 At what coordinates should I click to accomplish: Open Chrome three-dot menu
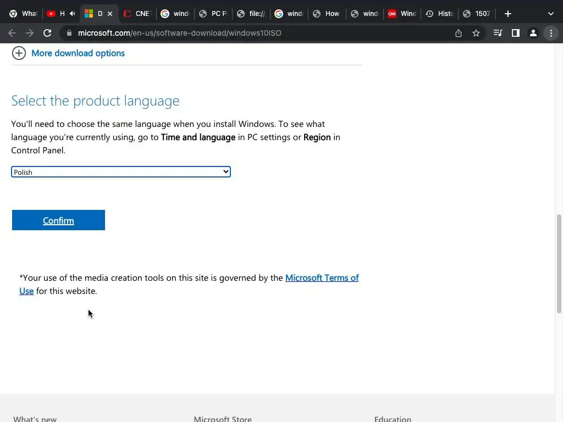[x=551, y=33]
